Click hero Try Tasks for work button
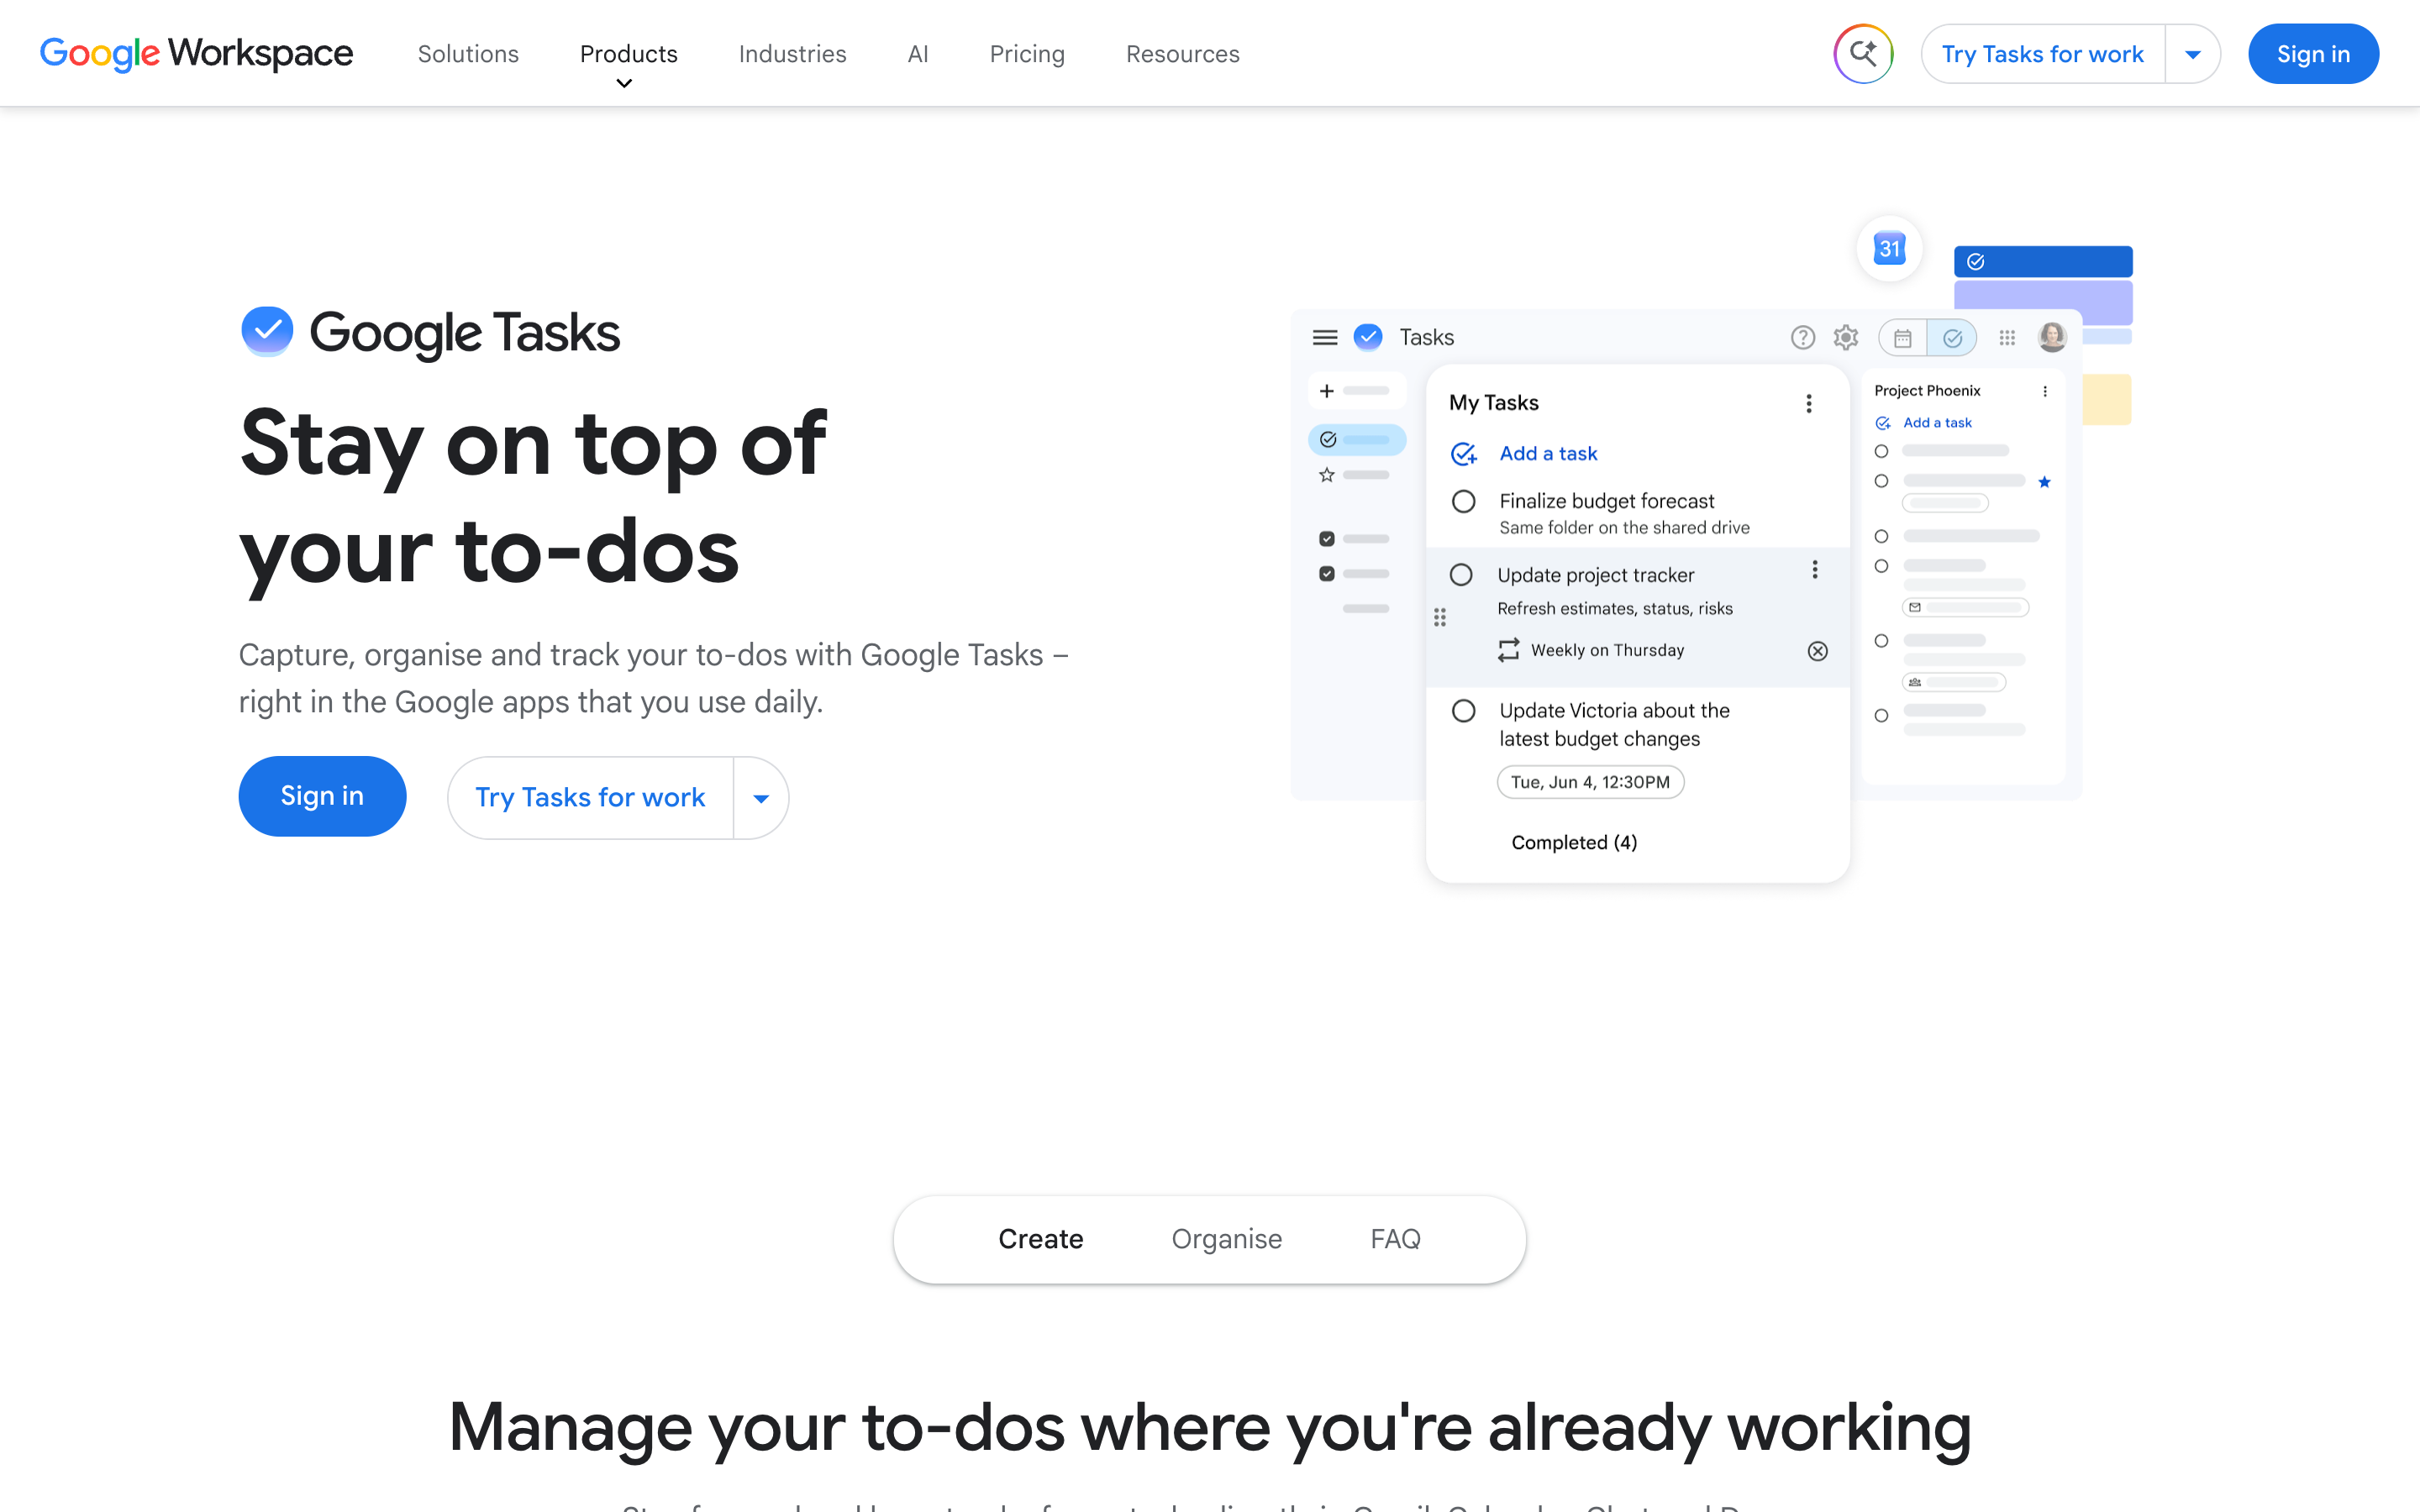This screenshot has width=2420, height=1512. 590,798
